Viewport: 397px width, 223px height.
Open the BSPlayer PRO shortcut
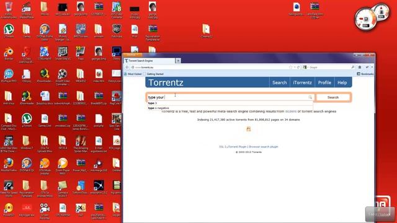point(9,76)
